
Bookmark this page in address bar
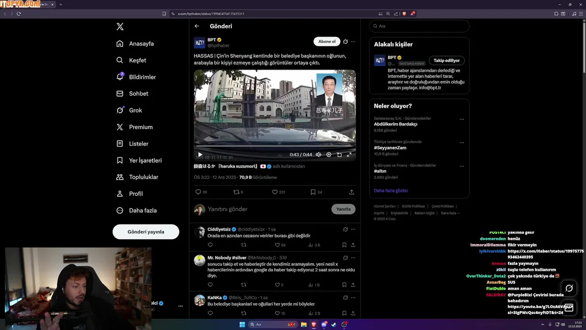tap(164, 14)
